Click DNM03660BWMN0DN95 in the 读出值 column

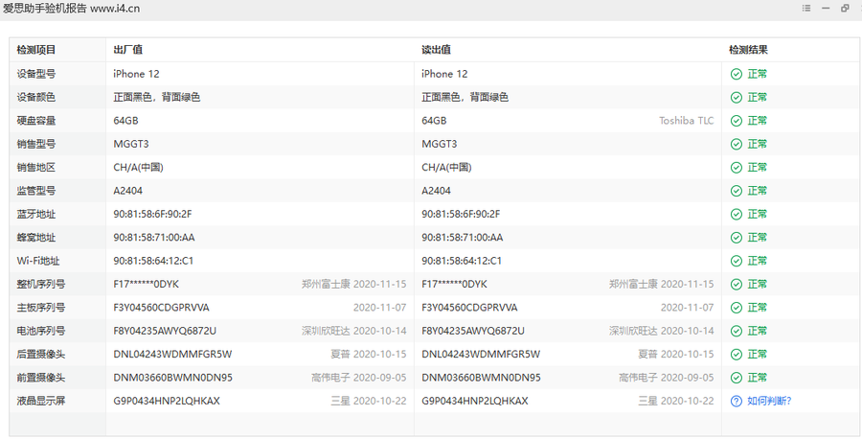[481, 378]
